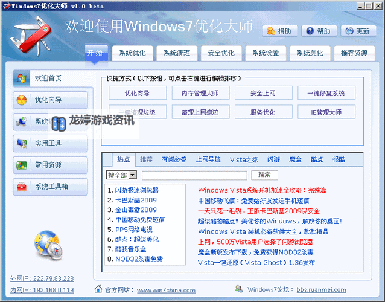Open the 卡巴斯基2009 list link
This screenshot has width=385, height=302.
click(x=136, y=200)
